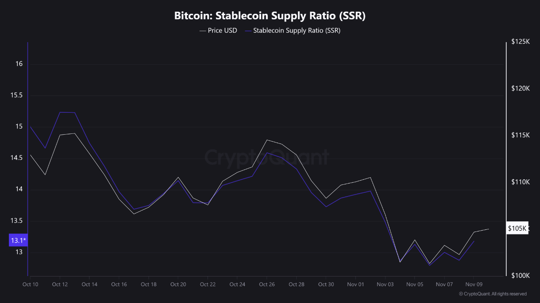Click the Nov 03 date label
Image resolution: width=540 pixels, height=303 pixels.
pos(385,284)
